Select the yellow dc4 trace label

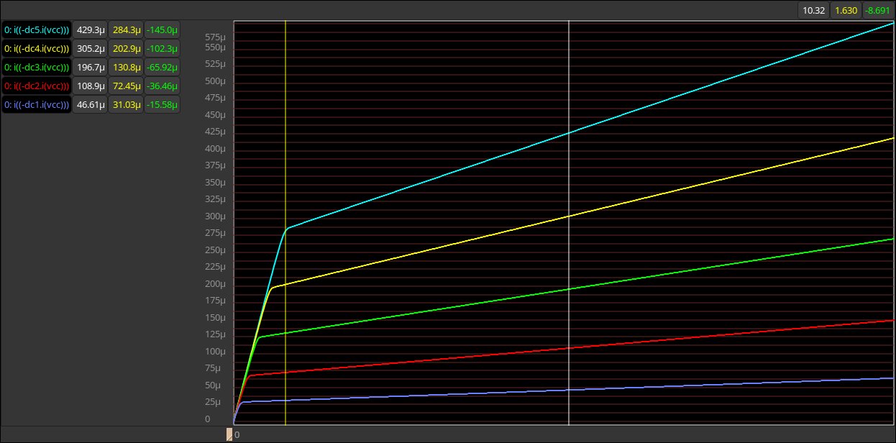[37, 49]
